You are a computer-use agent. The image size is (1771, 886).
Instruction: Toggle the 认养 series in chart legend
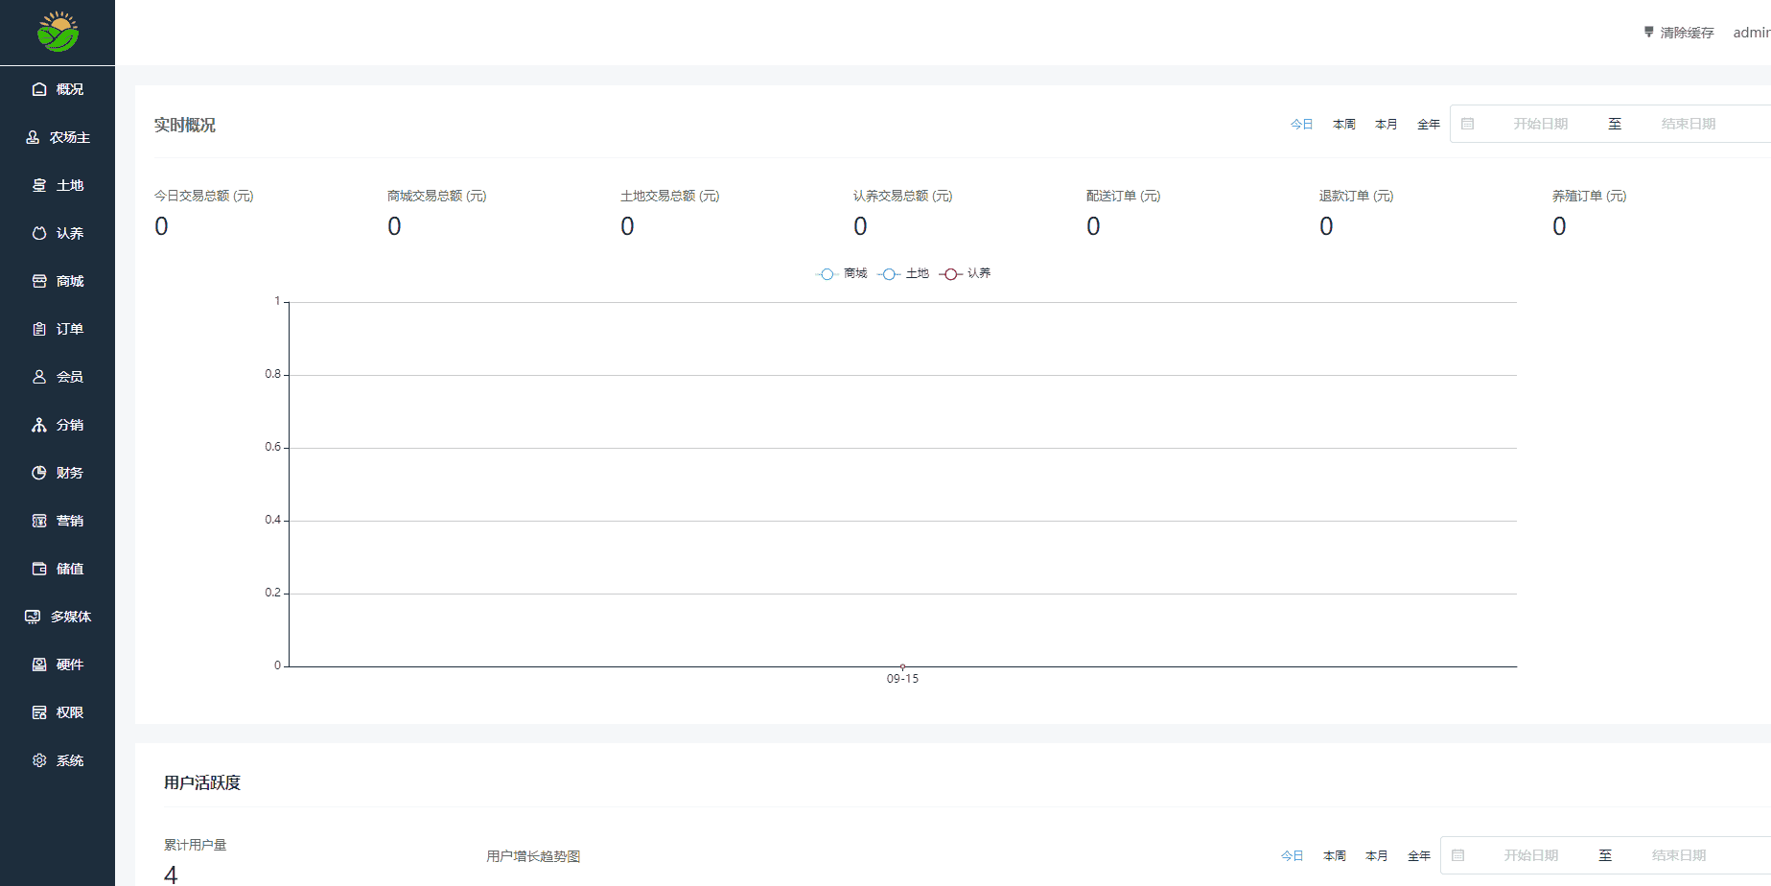click(965, 274)
